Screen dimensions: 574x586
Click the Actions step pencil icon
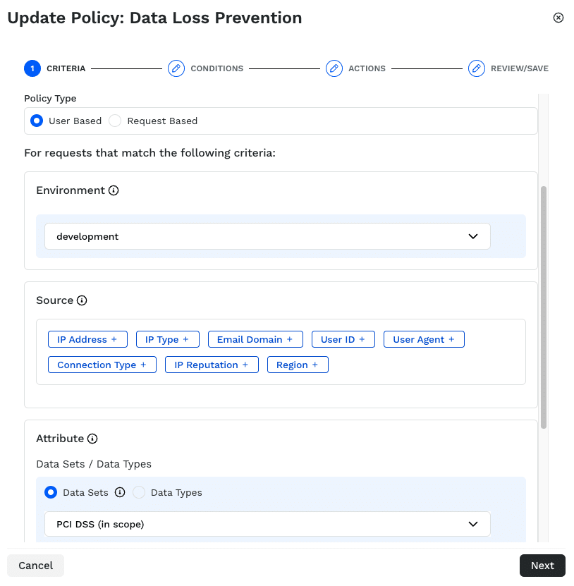tap(334, 68)
